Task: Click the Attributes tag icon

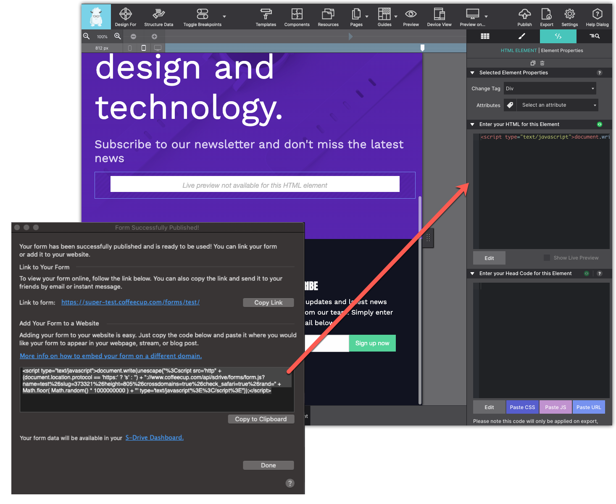Action: (510, 105)
